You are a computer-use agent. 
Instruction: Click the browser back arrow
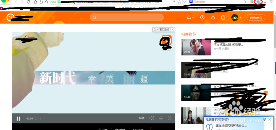tap(16, 2)
